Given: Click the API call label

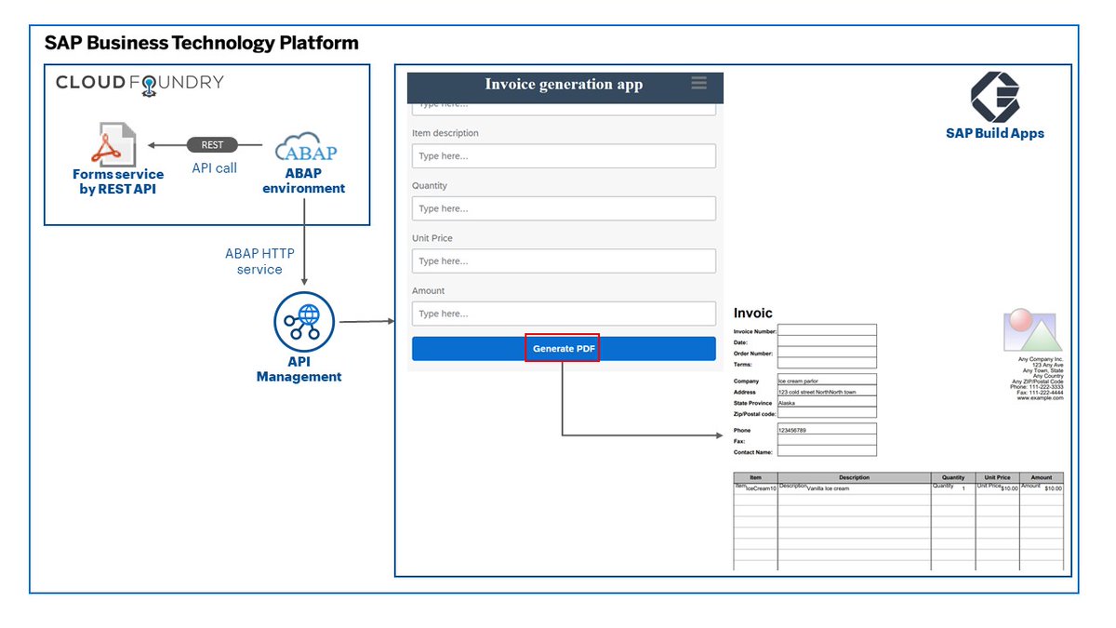Looking at the screenshot, I should pos(214,168).
